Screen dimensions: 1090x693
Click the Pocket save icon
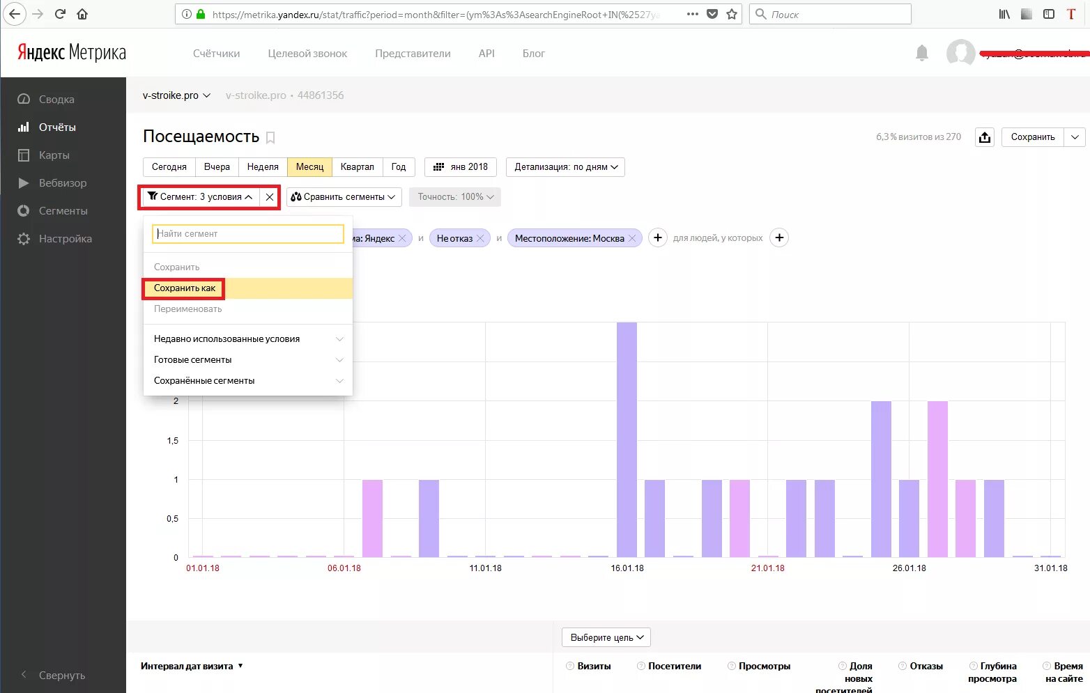tap(712, 14)
